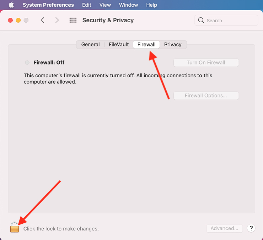
Task: Click the Advanced button
Action: pyautogui.click(x=224, y=228)
